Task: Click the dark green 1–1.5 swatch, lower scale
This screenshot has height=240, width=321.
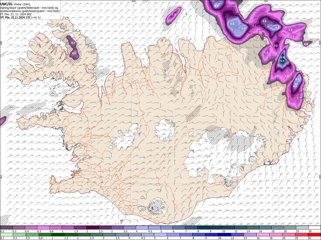Action: coord(58,234)
